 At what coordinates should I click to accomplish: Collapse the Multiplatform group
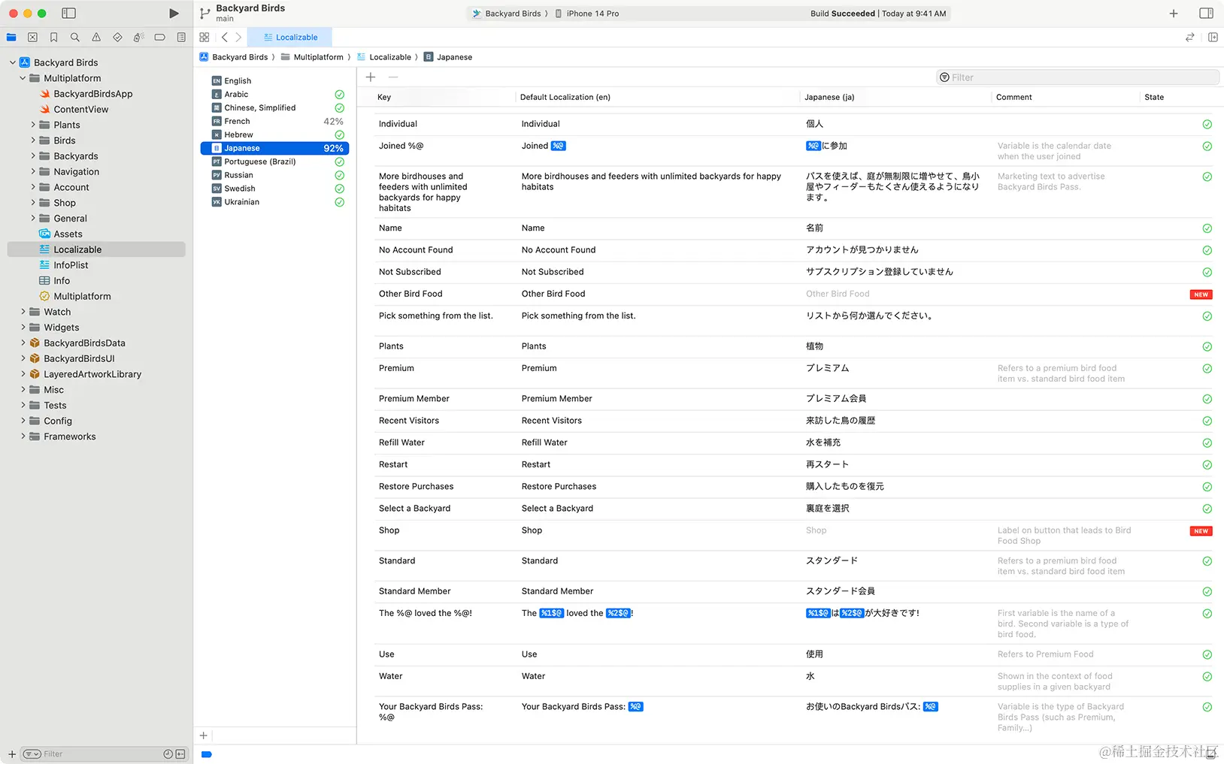tap(23, 77)
